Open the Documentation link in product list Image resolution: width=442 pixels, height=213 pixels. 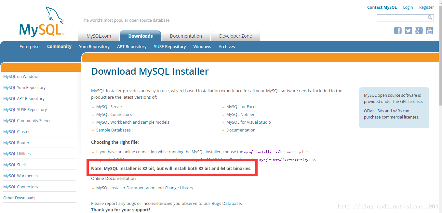(241, 130)
